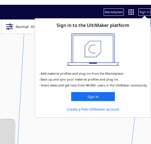This screenshot has height=144, width=151.
Task: Open Create a free UltiMaker account link
Action: 93,109
